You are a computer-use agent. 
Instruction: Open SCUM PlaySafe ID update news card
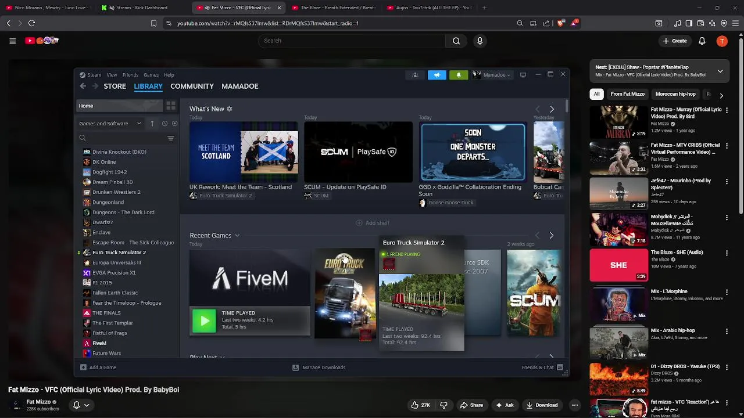pyautogui.click(x=358, y=152)
